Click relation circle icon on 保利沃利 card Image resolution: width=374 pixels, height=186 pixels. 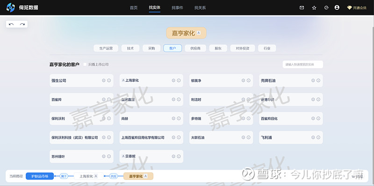tap(104, 119)
